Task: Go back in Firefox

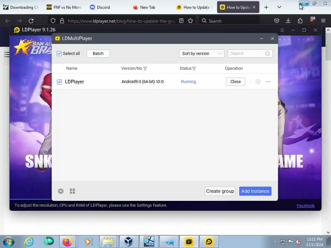Action: click(8, 21)
